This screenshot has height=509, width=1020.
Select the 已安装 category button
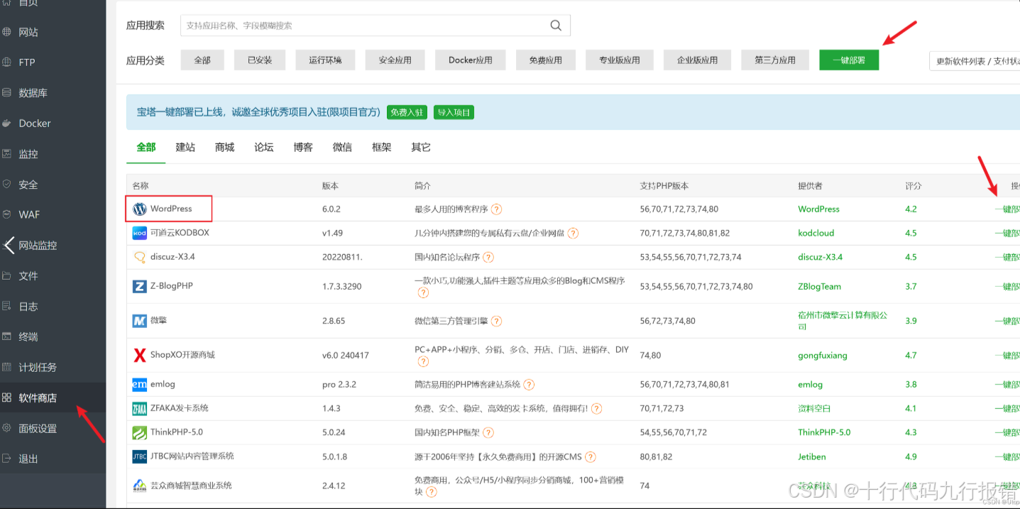pos(260,60)
